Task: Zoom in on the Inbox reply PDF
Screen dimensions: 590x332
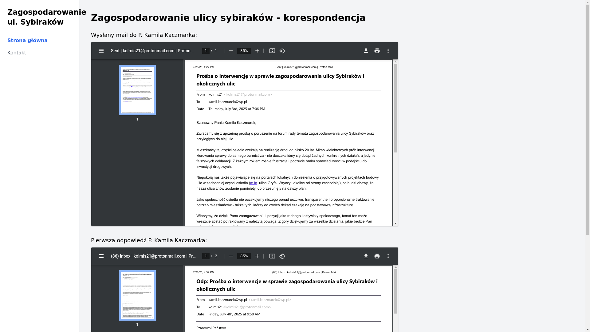Action: (x=257, y=256)
